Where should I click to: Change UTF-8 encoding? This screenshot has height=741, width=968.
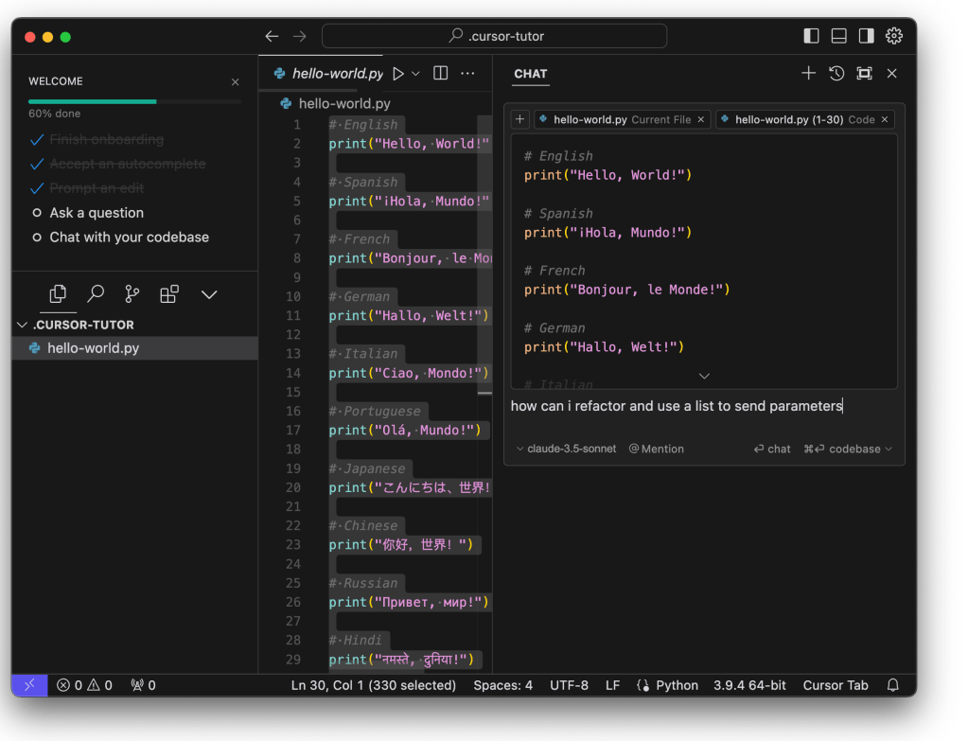(x=569, y=685)
